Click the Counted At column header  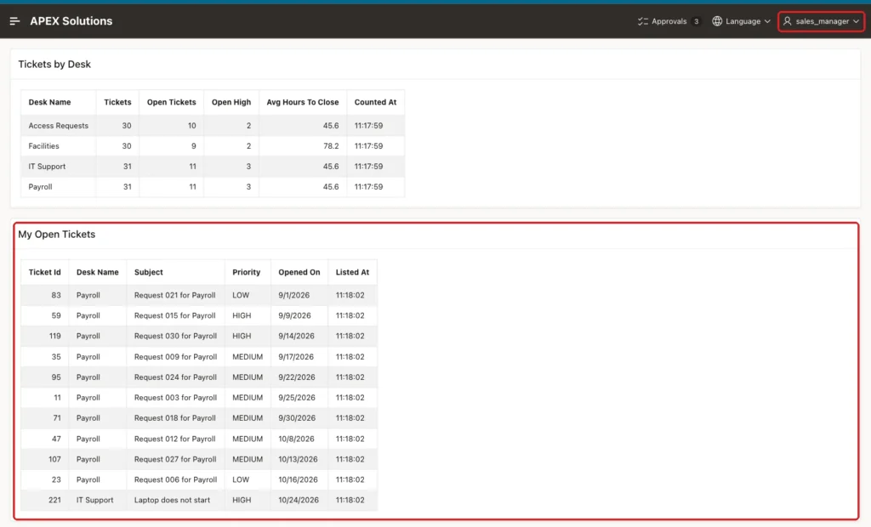375,102
